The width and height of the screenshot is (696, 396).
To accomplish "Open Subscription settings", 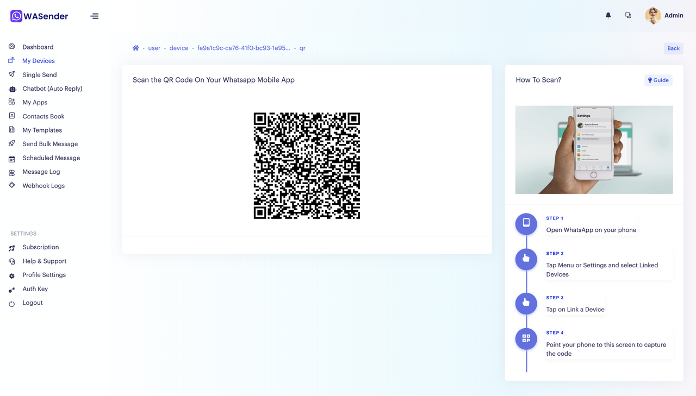I will pos(41,247).
